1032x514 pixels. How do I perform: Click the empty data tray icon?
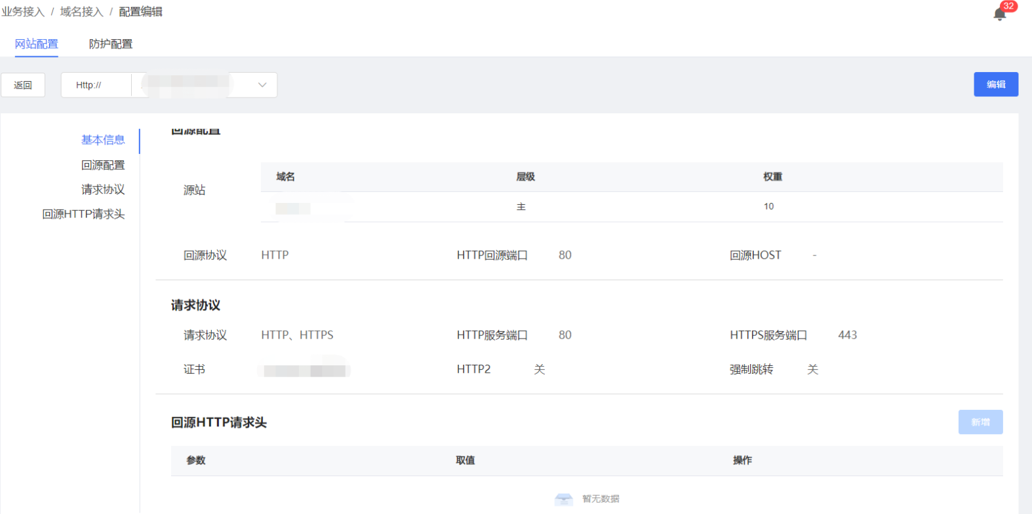coord(563,499)
